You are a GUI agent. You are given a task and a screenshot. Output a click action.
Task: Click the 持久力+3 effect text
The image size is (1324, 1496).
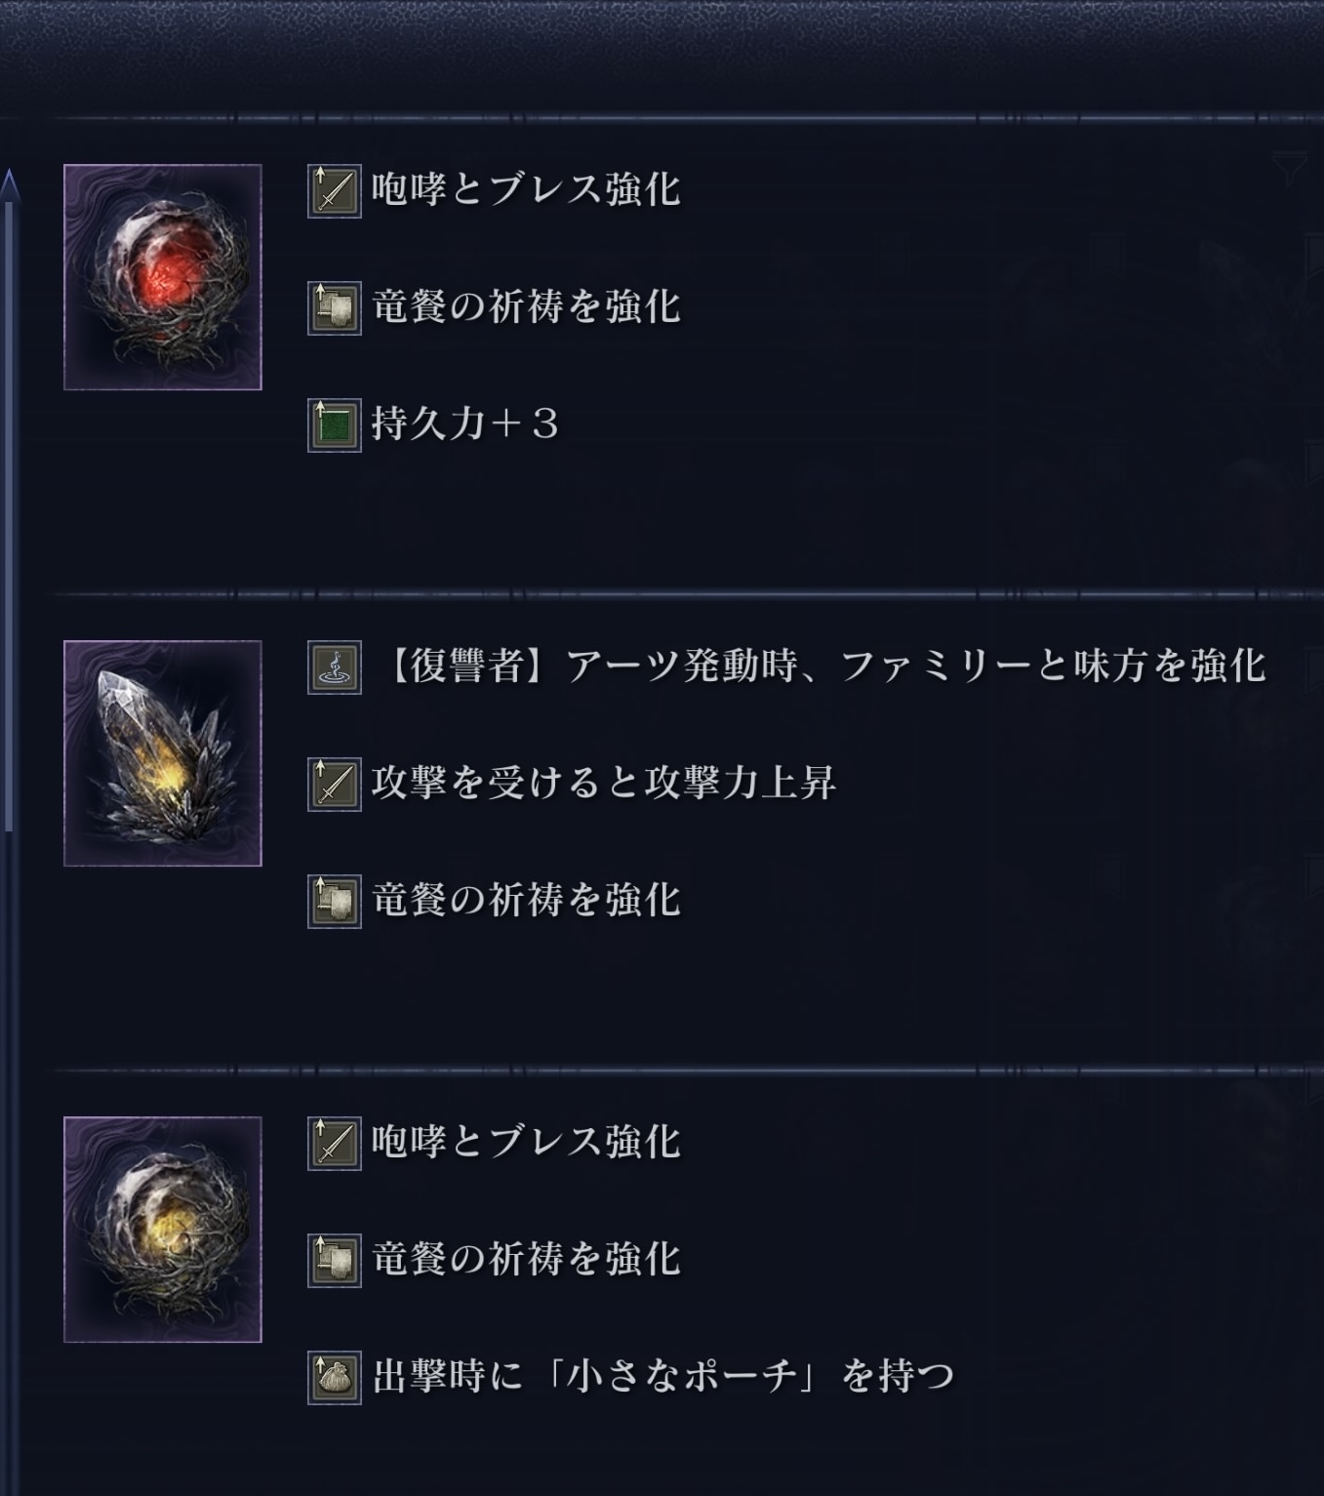pyautogui.click(x=464, y=425)
